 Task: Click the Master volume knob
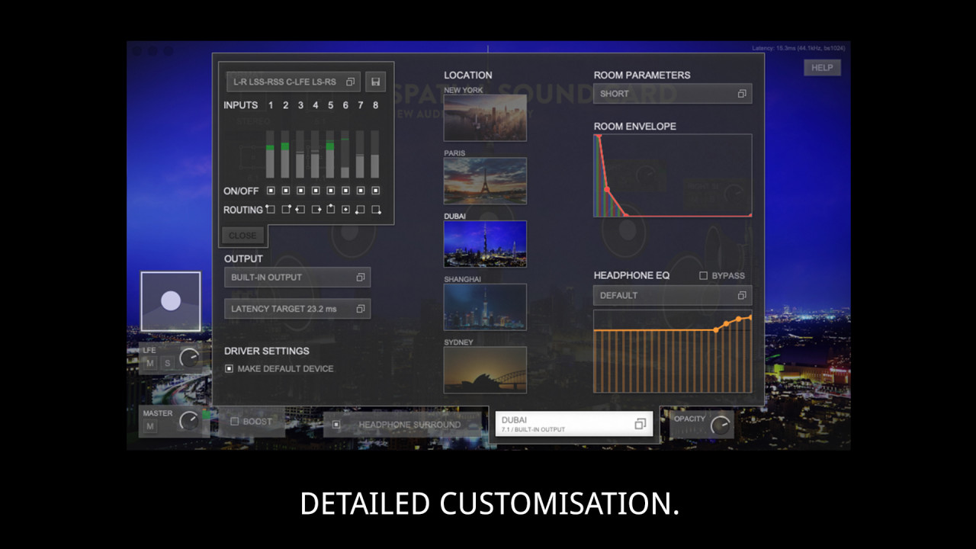189,420
